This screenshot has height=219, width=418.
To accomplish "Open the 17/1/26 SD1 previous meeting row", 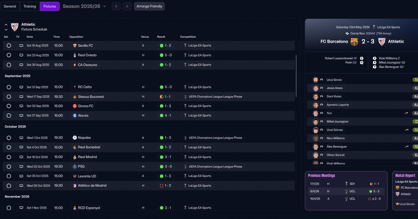I will [x=346, y=184].
